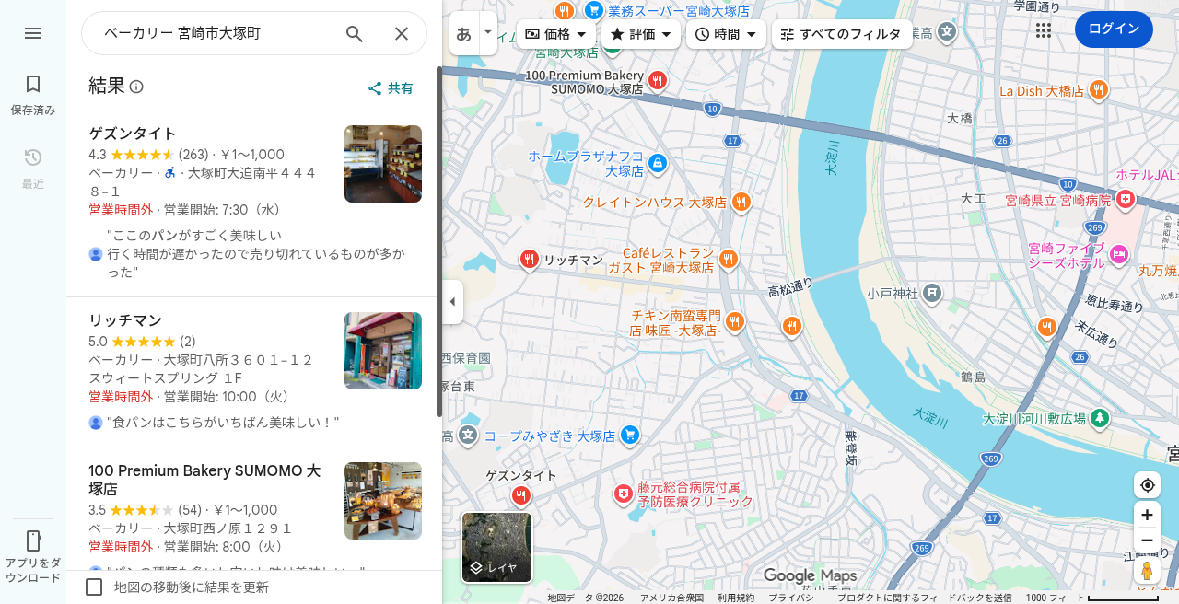Open the 評価 rating filter dropdown

pyautogui.click(x=641, y=34)
